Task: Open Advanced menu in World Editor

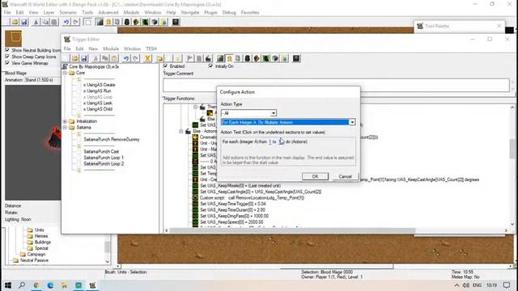Action: pos(108,13)
